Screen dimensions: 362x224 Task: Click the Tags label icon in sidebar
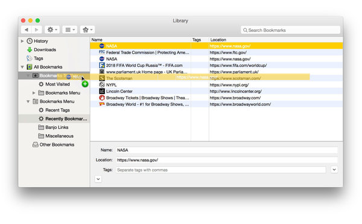coord(30,58)
